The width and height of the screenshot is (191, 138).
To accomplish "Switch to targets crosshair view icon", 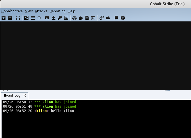I will click(x=39, y=18).
